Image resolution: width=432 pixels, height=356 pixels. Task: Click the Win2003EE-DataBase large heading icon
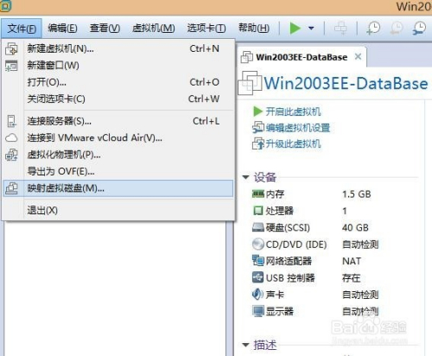(x=250, y=83)
